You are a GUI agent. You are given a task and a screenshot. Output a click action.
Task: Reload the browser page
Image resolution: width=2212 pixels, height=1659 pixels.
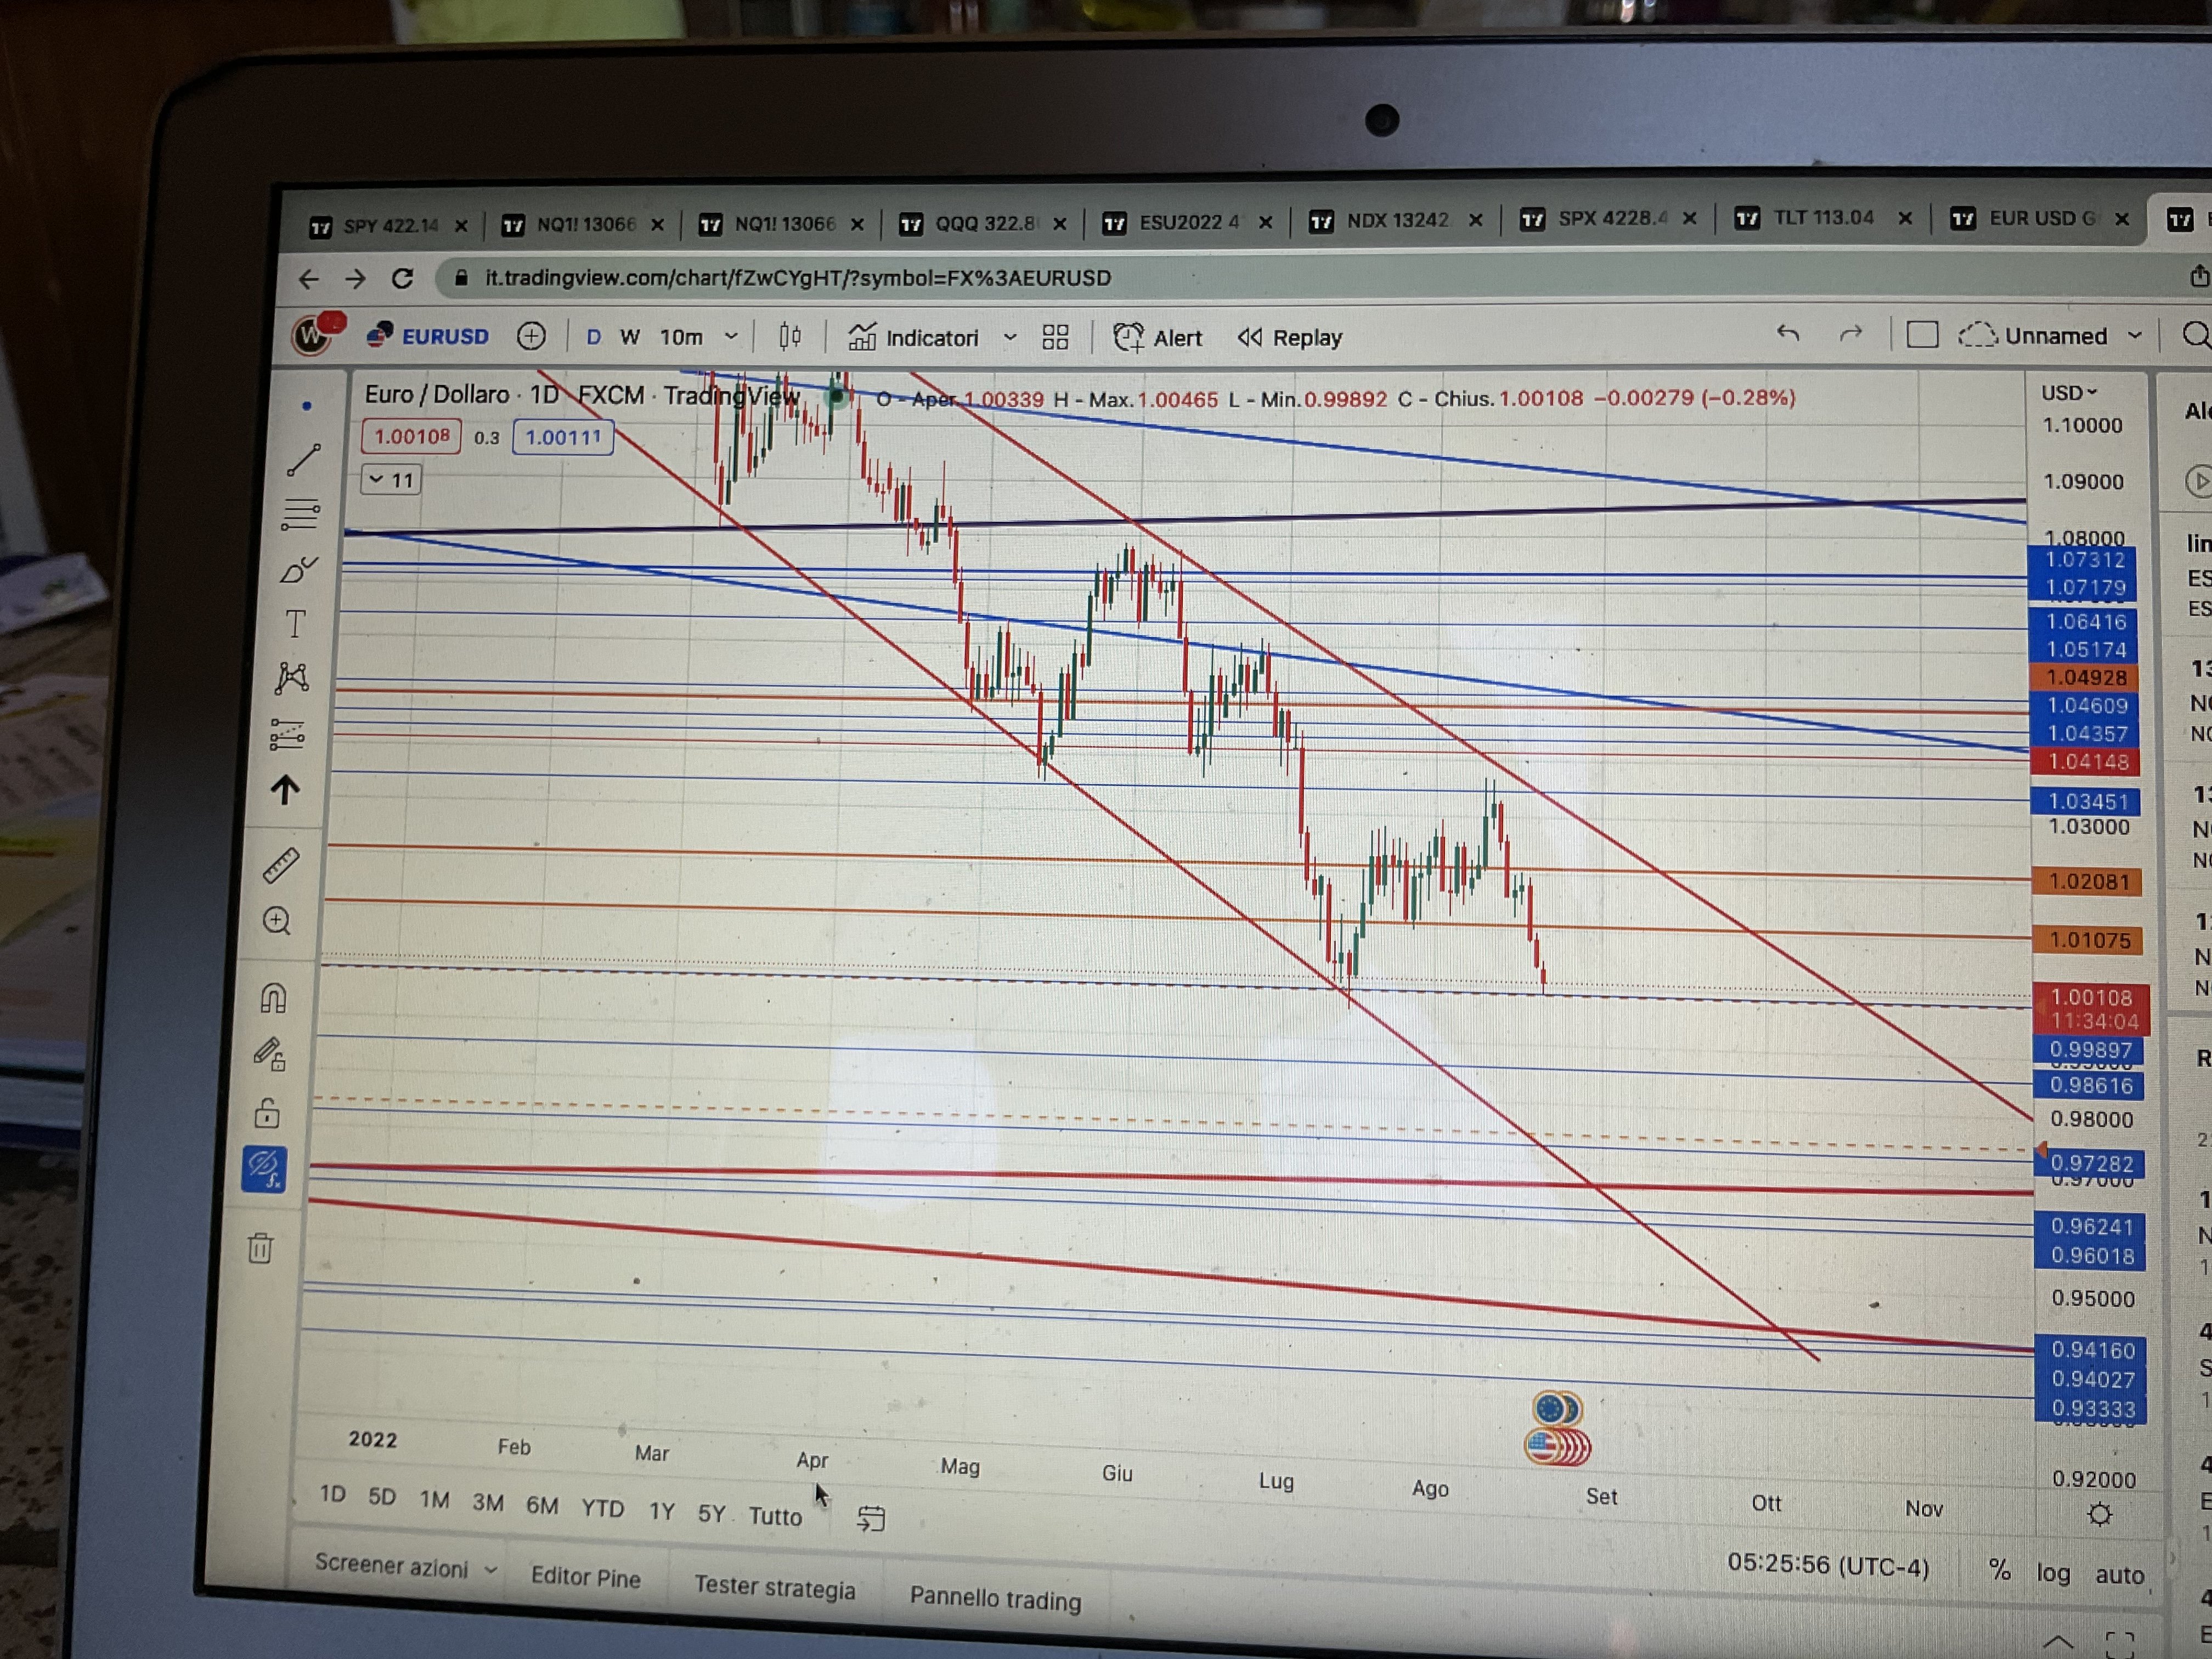[x=402, y=278]
